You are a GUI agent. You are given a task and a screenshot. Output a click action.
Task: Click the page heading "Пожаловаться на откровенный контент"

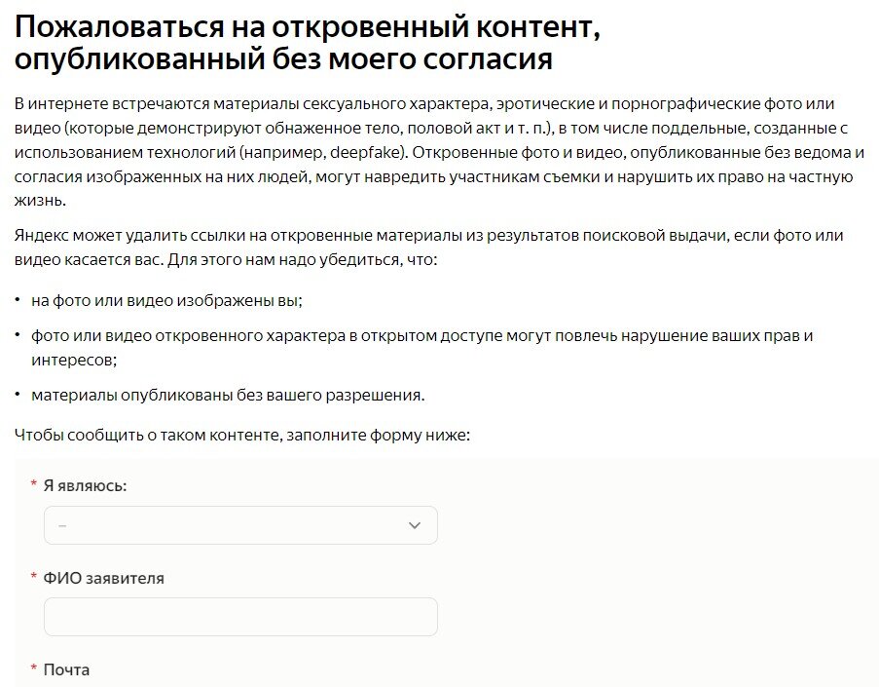pyautogui.click(x=308, y=27)
